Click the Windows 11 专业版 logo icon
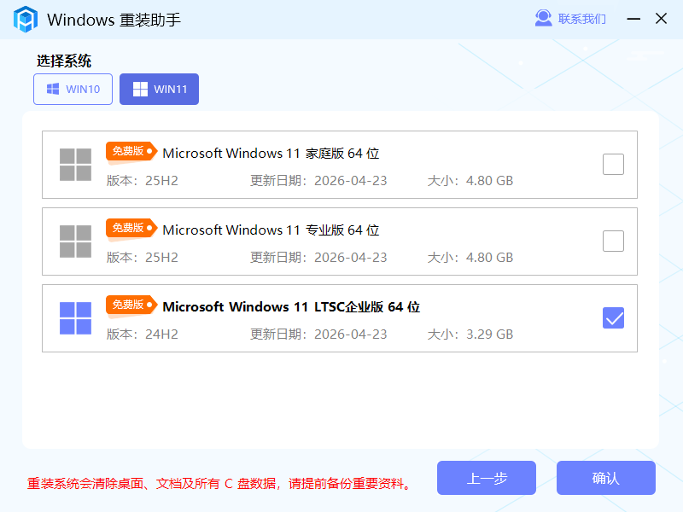 75,241
